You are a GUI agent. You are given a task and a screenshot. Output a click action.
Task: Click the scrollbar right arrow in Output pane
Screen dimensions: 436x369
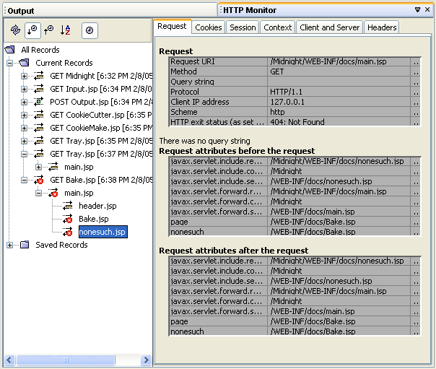[x=146, y=360]
